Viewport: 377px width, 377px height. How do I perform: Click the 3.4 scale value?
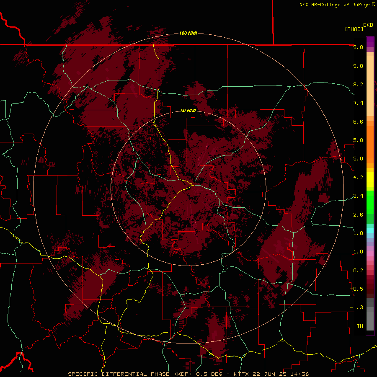(x=358, y=196)
